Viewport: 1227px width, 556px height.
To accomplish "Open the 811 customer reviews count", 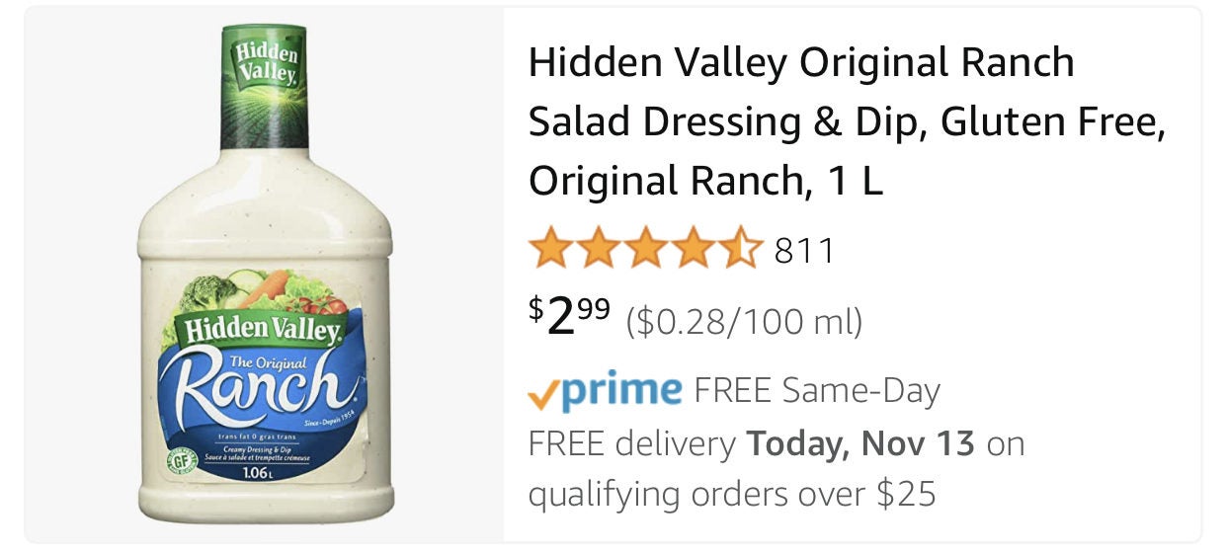I will coord(804,251).
